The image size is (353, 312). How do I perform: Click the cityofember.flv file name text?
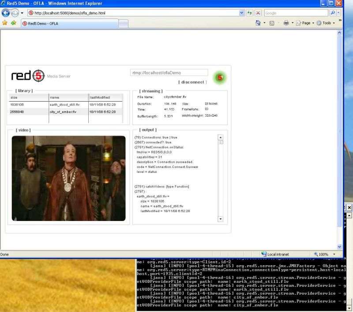click(175, 97)
